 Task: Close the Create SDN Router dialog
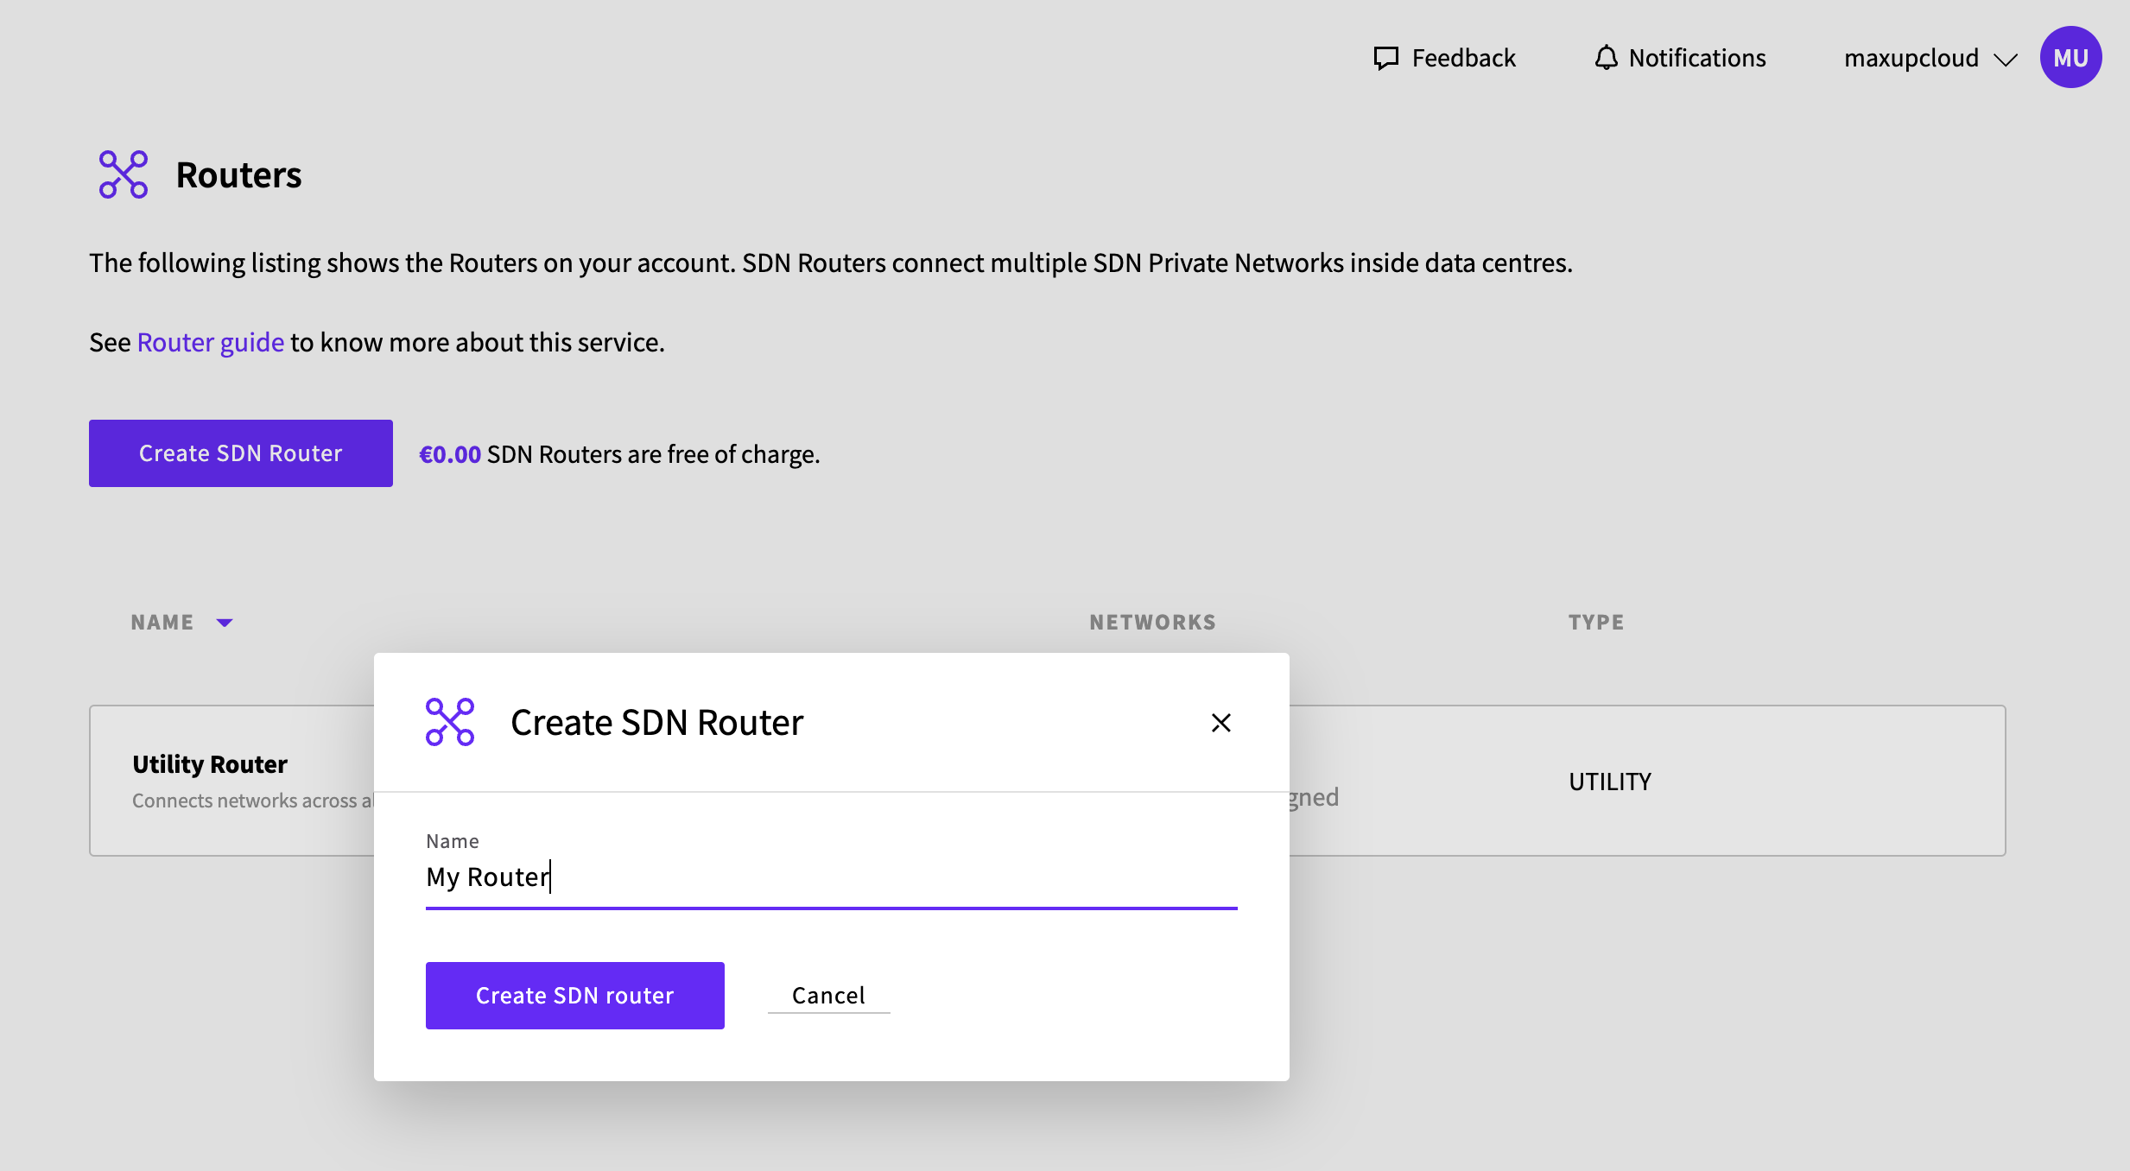[1220, 723]
